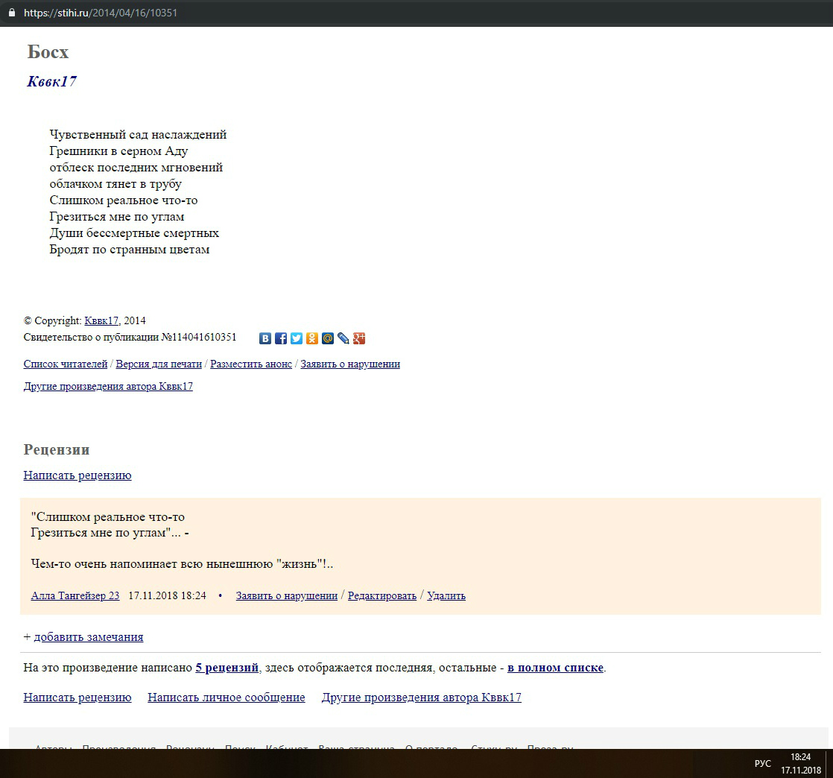The height and width of the screenshot is (778, 833).
Task: Open the 5 рецензий link
Action: [227, 668]
